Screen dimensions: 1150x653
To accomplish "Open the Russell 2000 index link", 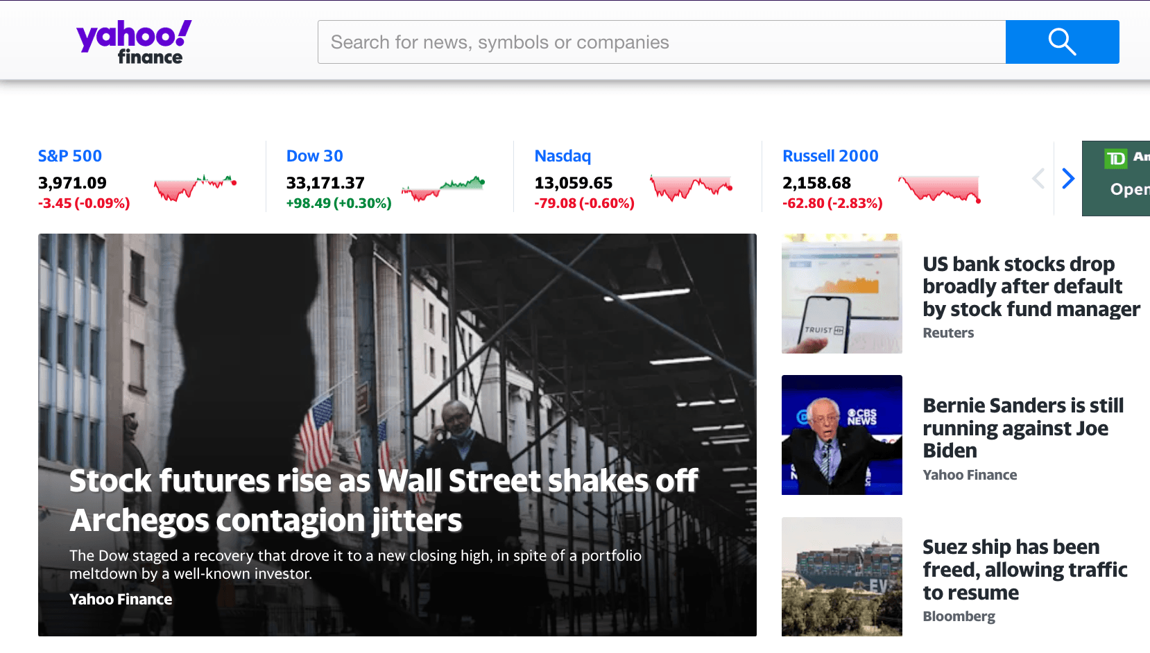I will pos(830,156).
